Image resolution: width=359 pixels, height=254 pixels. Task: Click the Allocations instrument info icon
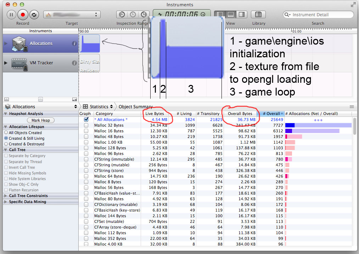(x=74, y=44)
